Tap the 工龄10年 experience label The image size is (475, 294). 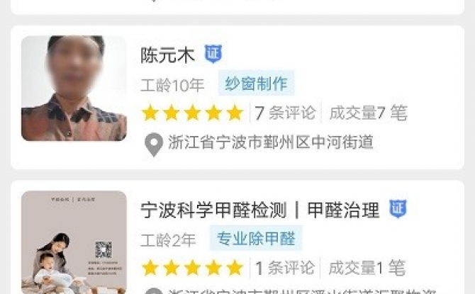click(172, 85)
